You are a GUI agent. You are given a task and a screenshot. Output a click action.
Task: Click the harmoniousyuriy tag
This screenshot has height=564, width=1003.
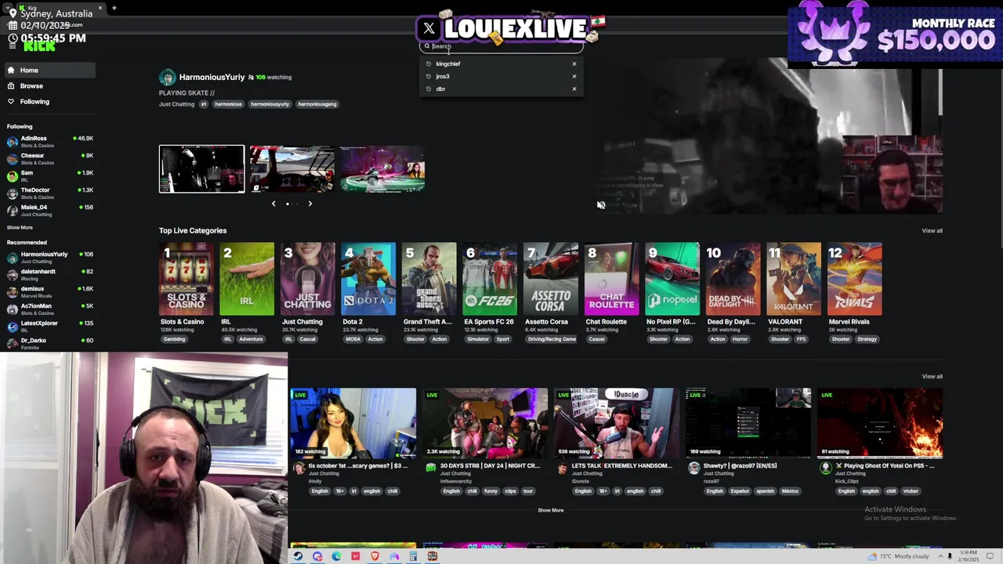[x=270, y=104]
